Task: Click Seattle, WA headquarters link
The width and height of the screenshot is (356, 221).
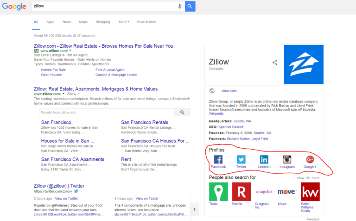Action: point(242,121)
